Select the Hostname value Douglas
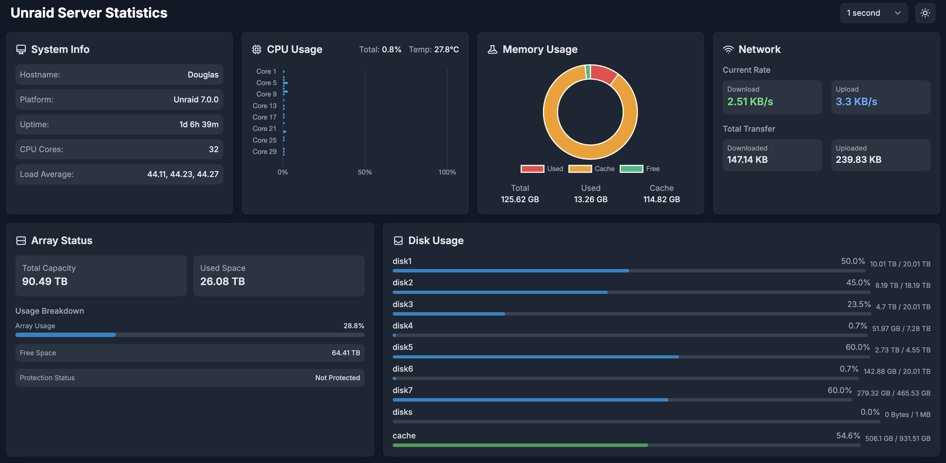Screen dimensions: 946x463 203,75
